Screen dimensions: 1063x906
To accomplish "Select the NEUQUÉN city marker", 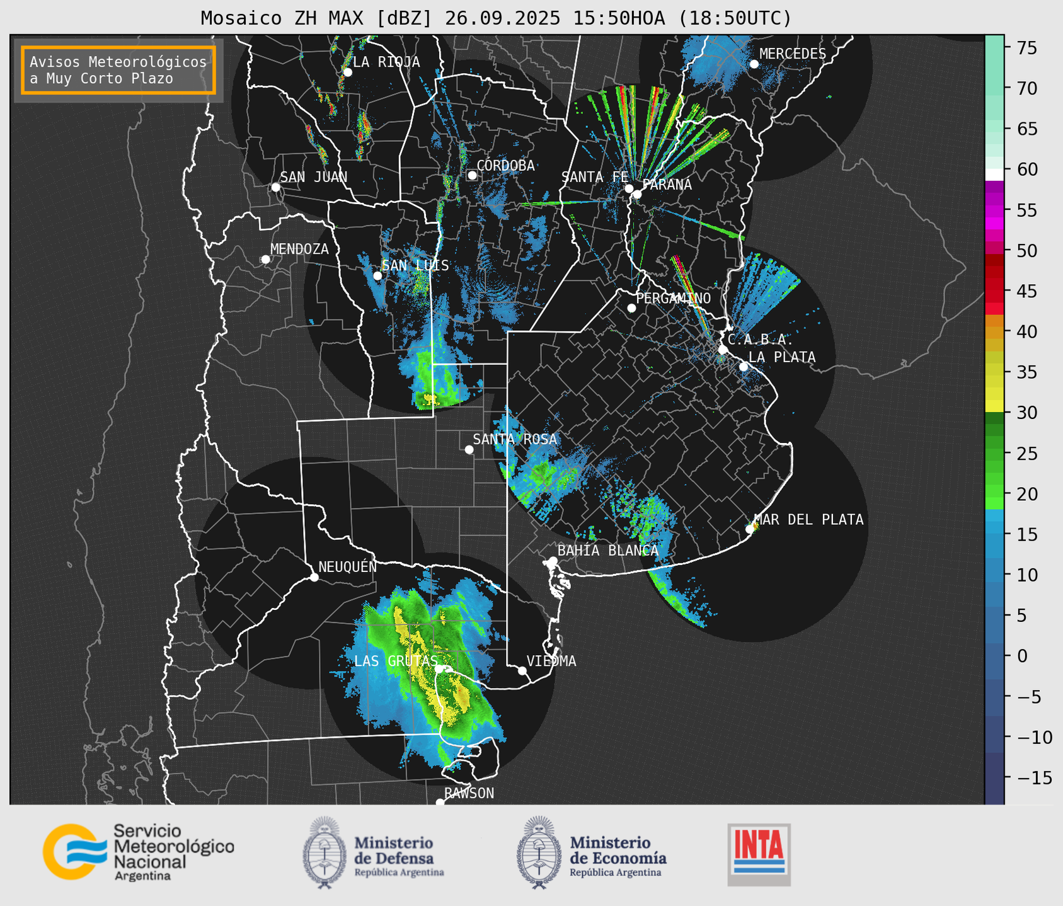I will (x=314, y=577).
